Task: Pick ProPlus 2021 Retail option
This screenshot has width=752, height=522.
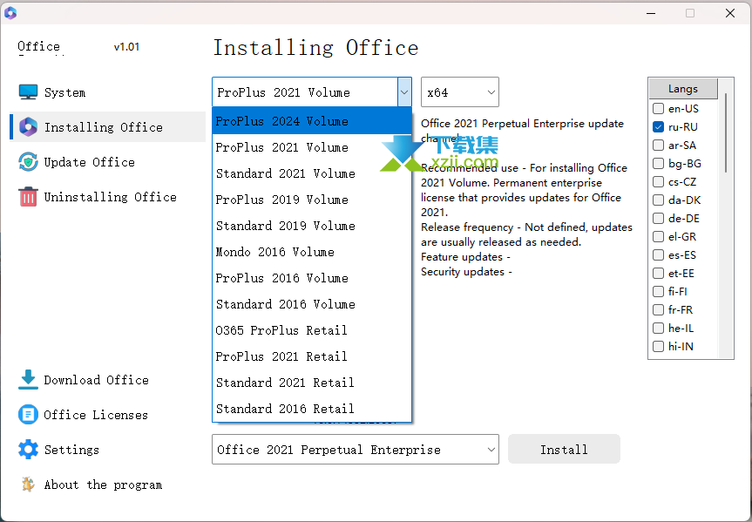Action: [312, 356]
